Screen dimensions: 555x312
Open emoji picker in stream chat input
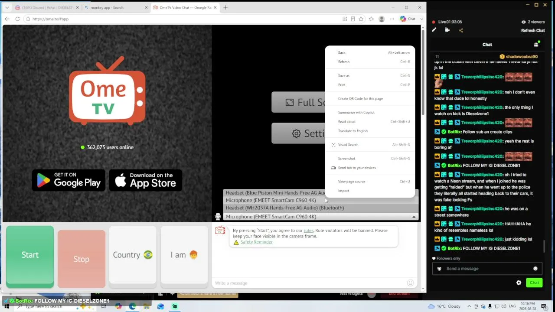tap(535, 269)
